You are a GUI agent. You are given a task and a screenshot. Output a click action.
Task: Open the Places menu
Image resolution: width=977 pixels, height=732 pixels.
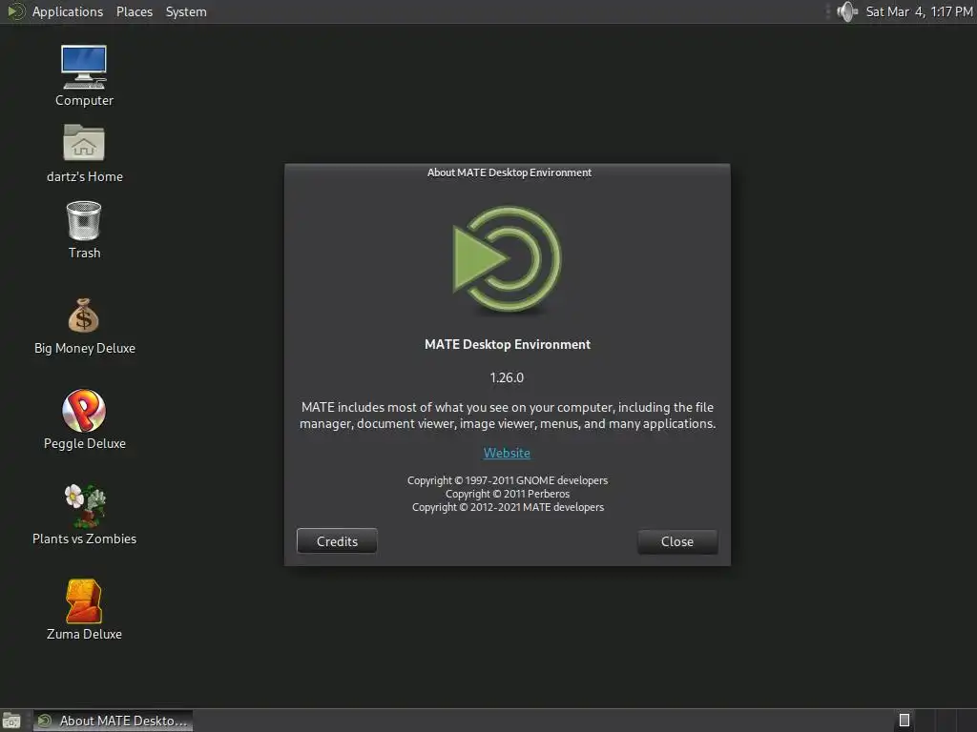134,11
